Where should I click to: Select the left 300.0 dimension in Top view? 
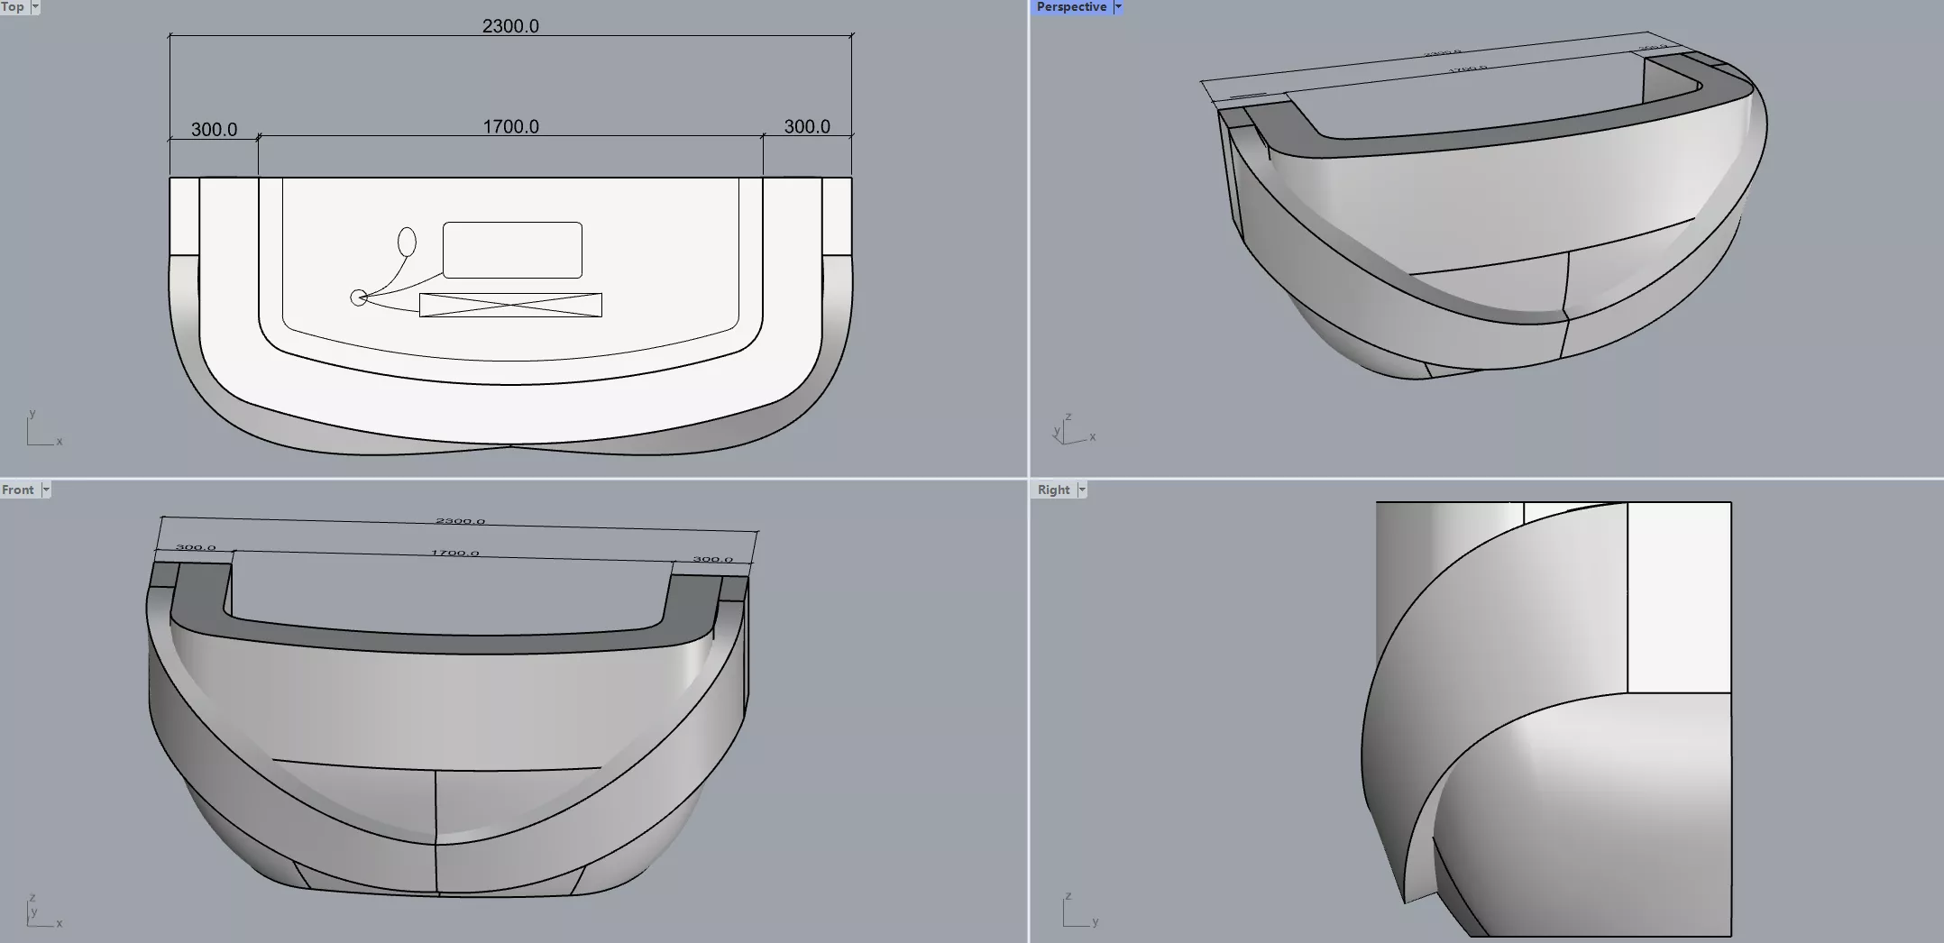point(214,129)
